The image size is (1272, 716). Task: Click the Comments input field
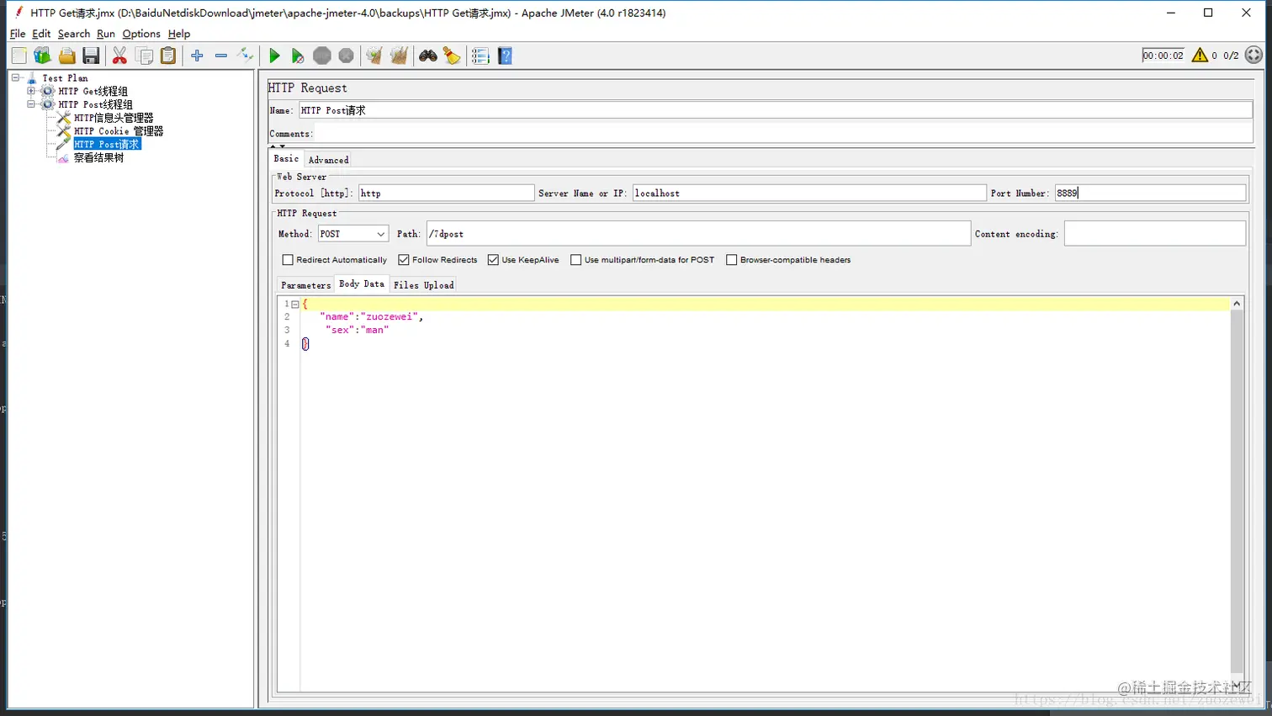[x=783, y=134]
